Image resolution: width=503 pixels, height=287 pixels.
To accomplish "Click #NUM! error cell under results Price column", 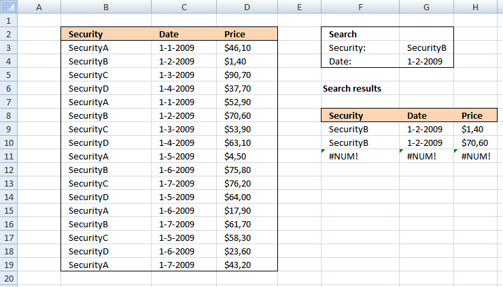I will point(476,157).
